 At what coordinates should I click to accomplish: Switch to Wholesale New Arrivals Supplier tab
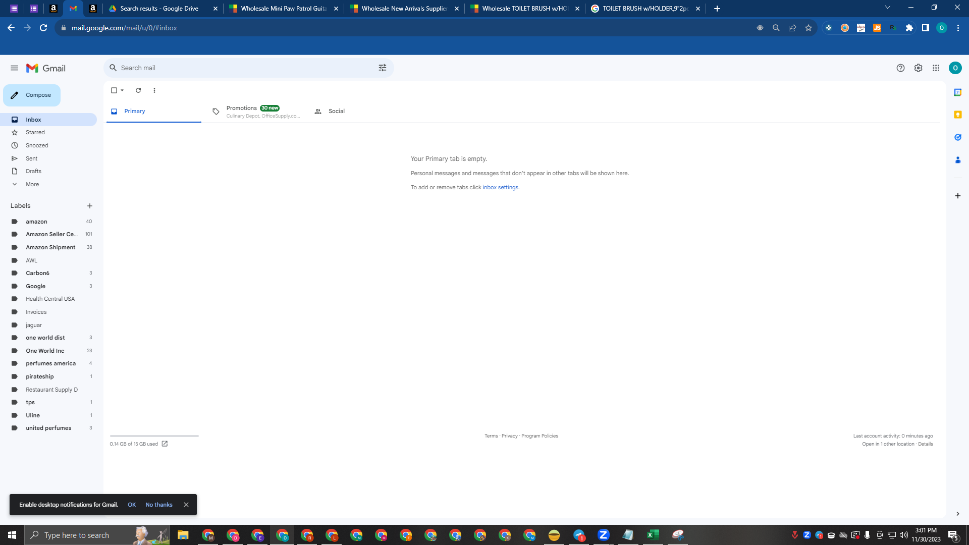pyautogui.click(x=404, y=9)
